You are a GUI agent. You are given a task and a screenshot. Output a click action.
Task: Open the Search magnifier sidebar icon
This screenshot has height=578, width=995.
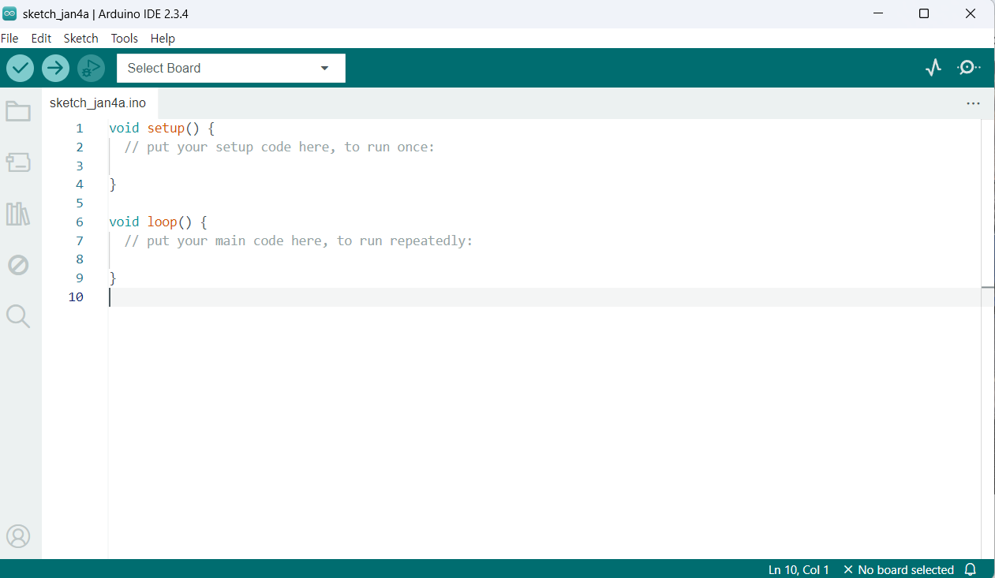(x=18, y=316)
